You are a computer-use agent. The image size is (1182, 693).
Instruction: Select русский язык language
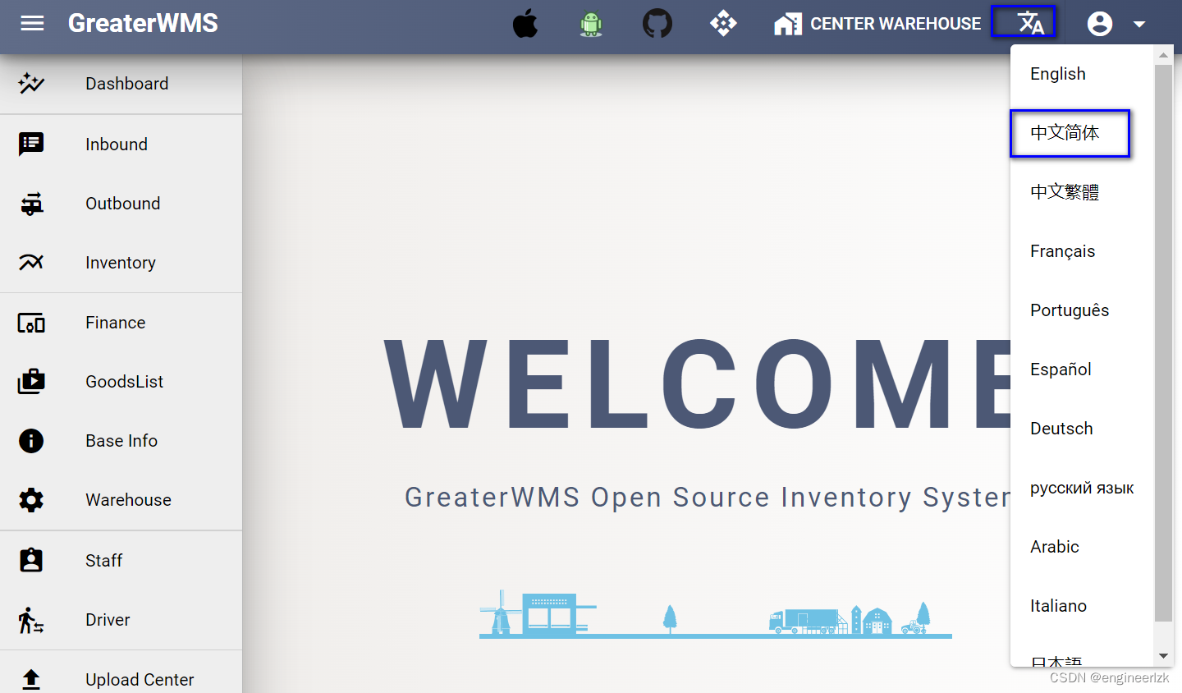coord(1082,488)
